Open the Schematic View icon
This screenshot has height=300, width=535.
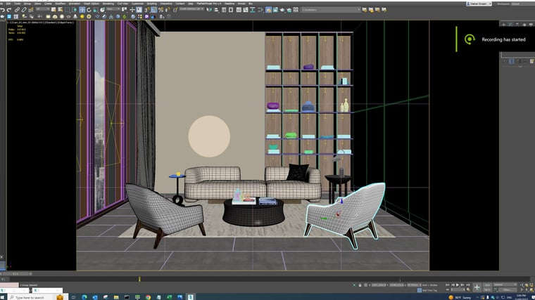pos(253,10)
